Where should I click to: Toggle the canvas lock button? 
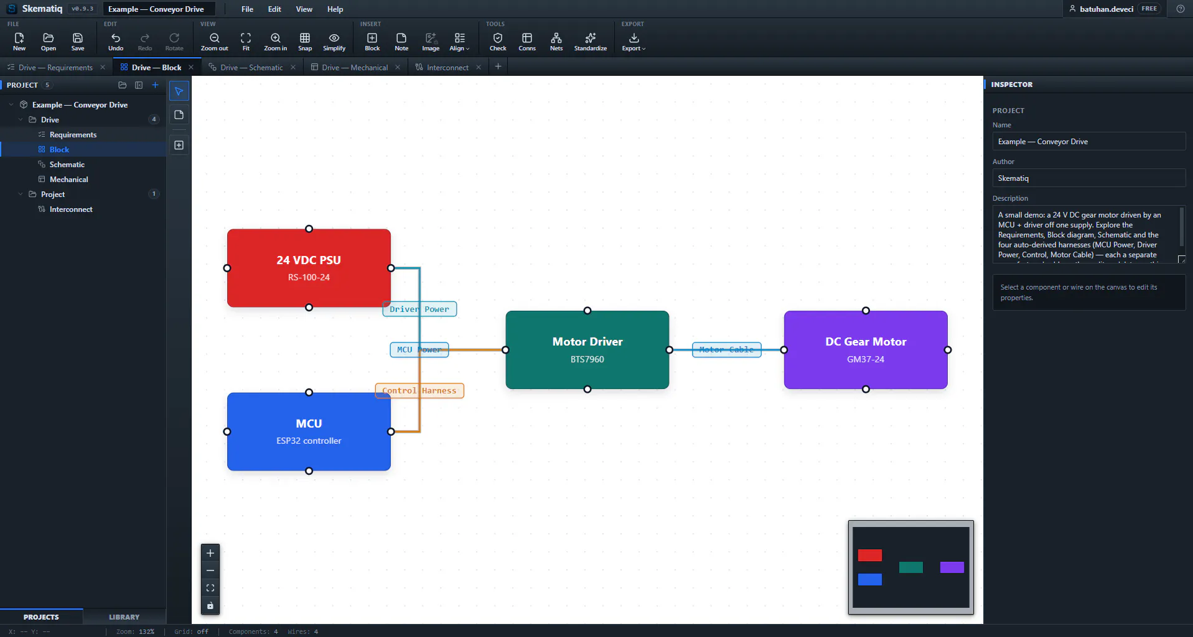210,605
